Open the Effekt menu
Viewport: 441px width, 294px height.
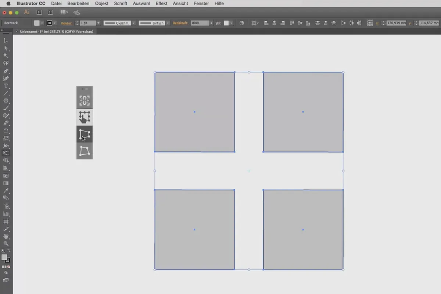(161, 3)
